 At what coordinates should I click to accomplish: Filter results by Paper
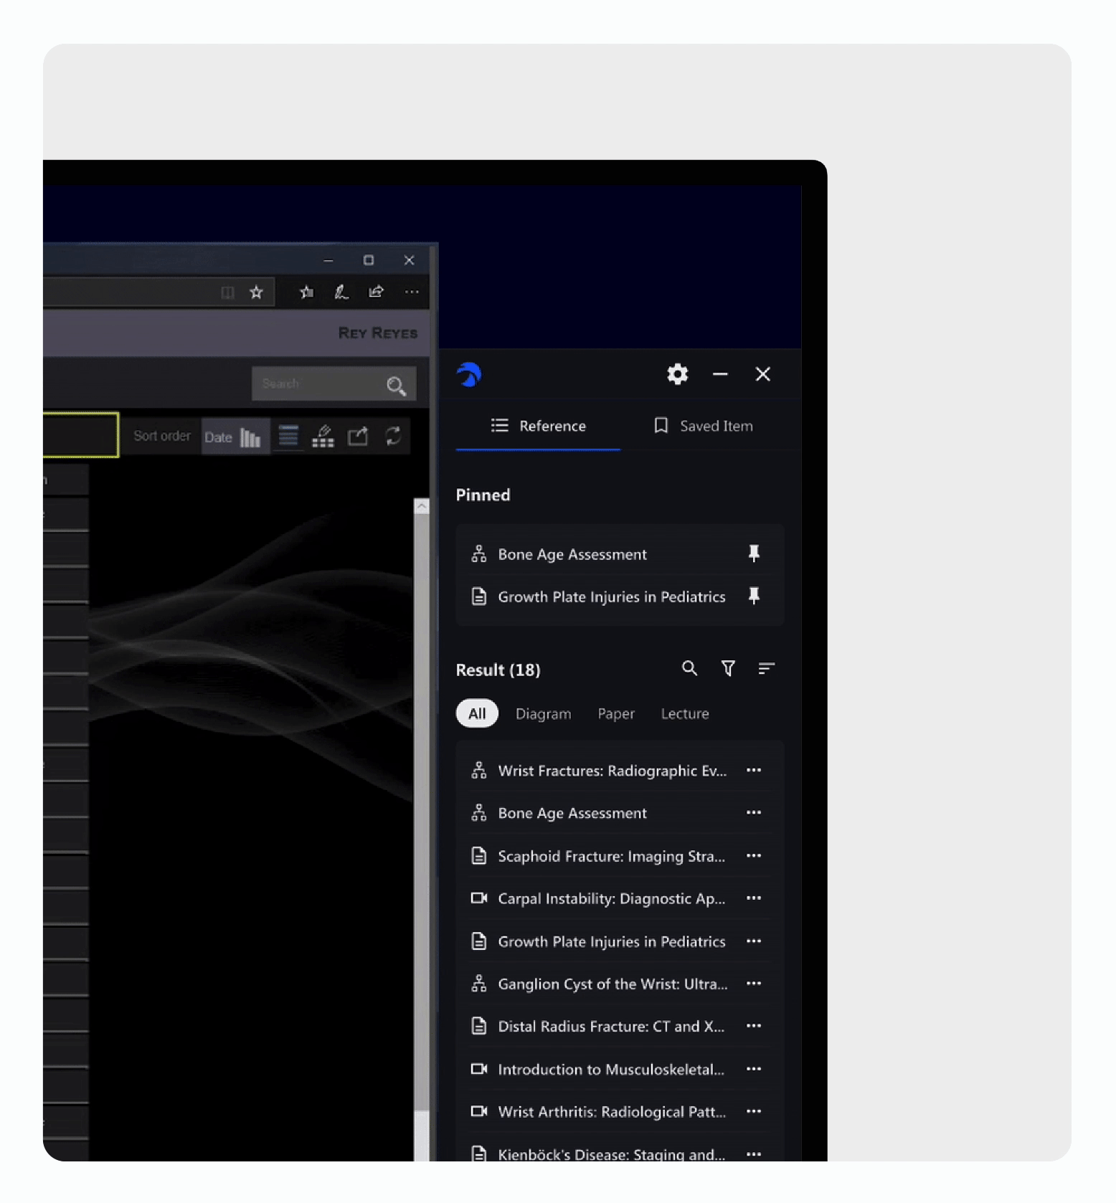[x=616, y=713]
